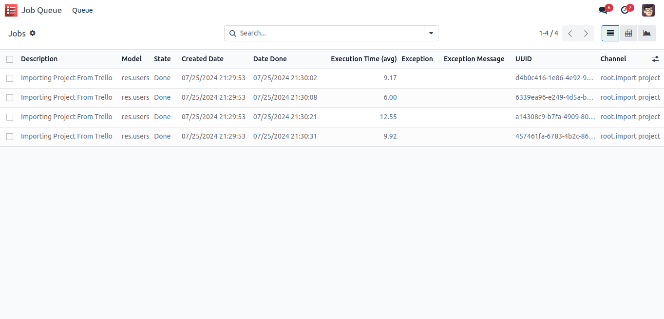664x319 pixels.
Task: Sort by the Execution Time (avg) column
Action: coord(363,59)
